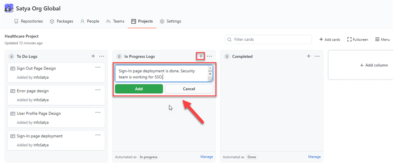The height and width of the screenshot is (166, 393).
Task: Open To Do Logs column options menu
Action: point(102,56)
